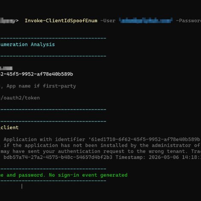201x201 pixels.
Task: Select trace ID 'bdb57a74-27a2-4575-b48c-54657d4bf2b3'
Action: (x=58, y=157)
